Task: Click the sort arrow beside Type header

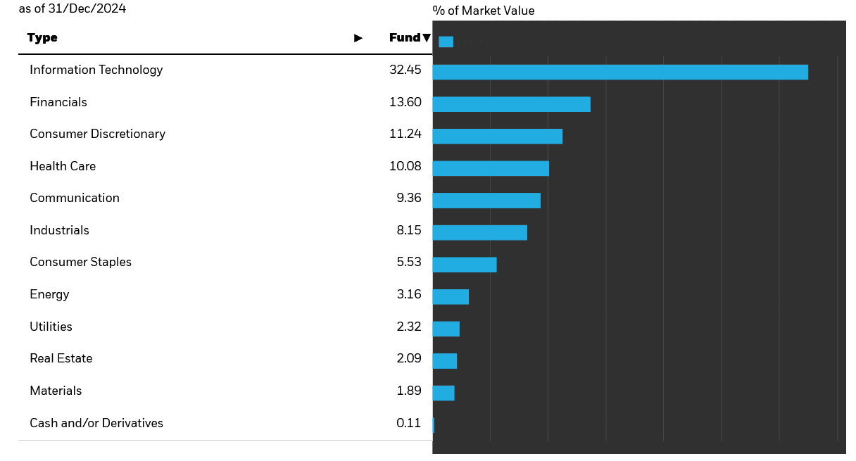Action: click(358, 38)
